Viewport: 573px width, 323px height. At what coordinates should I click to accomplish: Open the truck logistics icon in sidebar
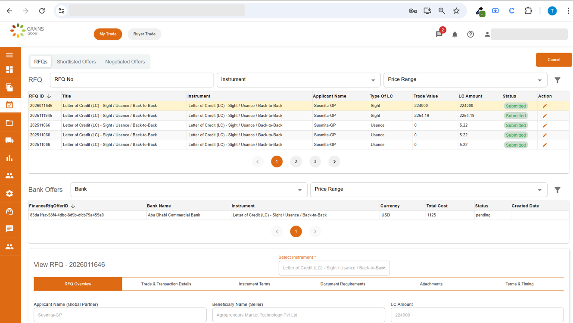pyautogui.click(x=9, y=141)
